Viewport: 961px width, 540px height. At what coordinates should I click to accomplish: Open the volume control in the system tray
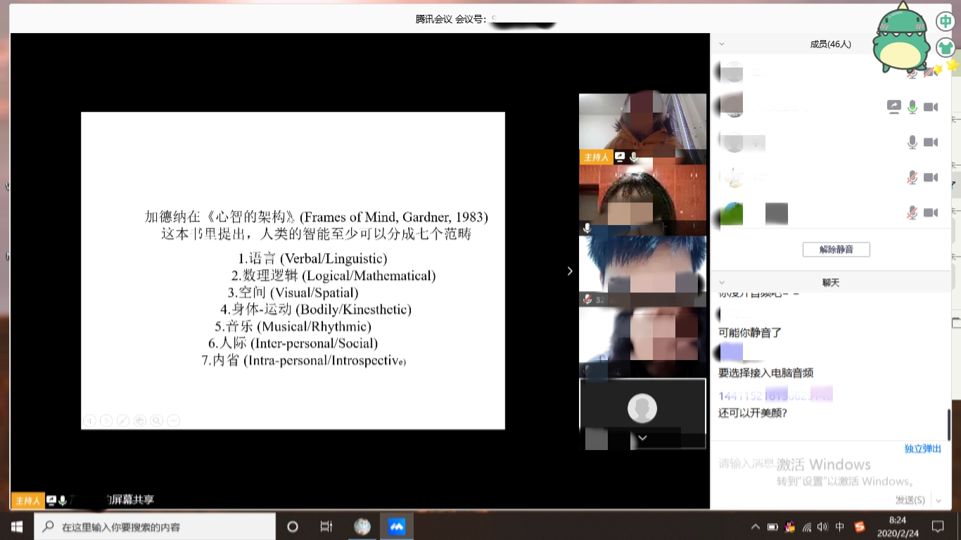point(823,527)
